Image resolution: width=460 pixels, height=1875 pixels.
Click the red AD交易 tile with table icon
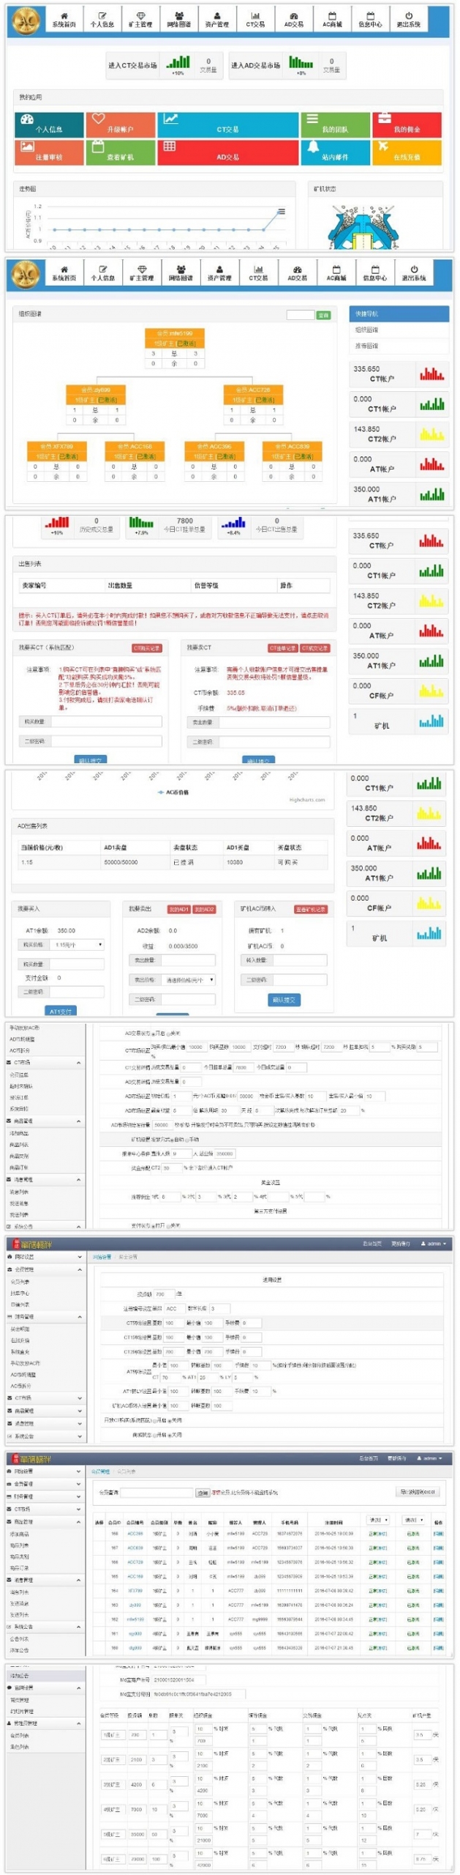(227, 152)
